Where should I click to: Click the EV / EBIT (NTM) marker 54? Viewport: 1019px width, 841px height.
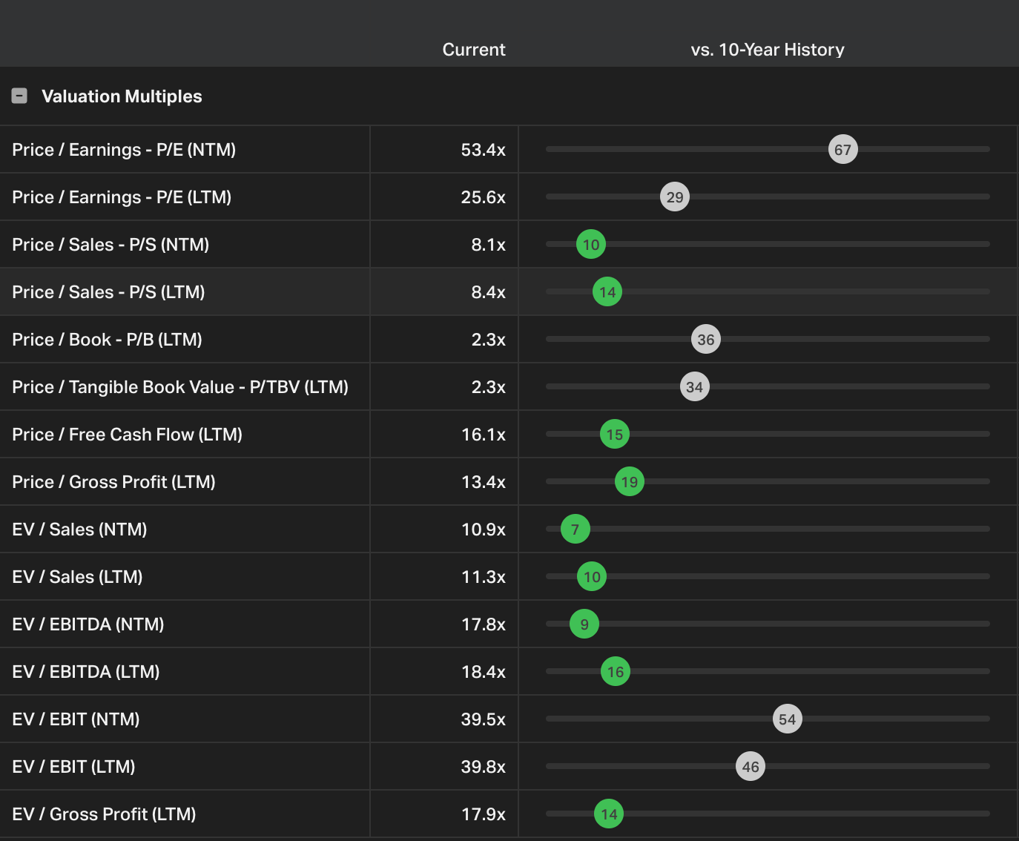788,719
